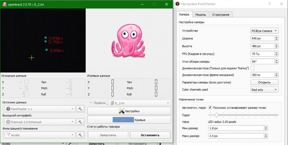Open freetrack output interface settings hammer icon
This screenshot has width=288, height=145.
[x=81, y=122]
